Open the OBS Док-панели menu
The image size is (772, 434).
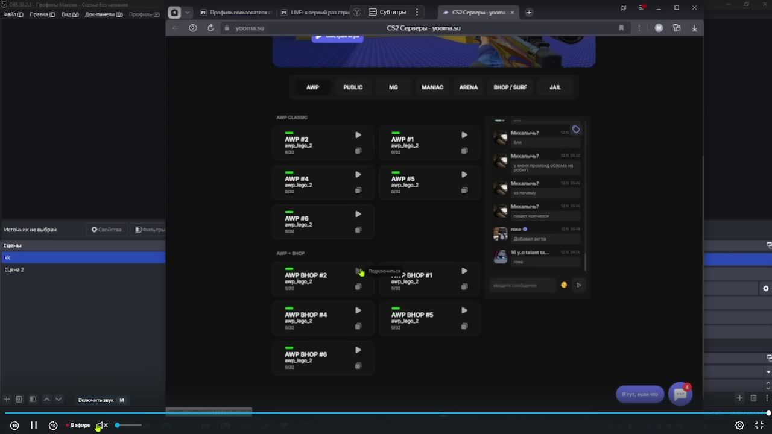(x=104, y=14)
